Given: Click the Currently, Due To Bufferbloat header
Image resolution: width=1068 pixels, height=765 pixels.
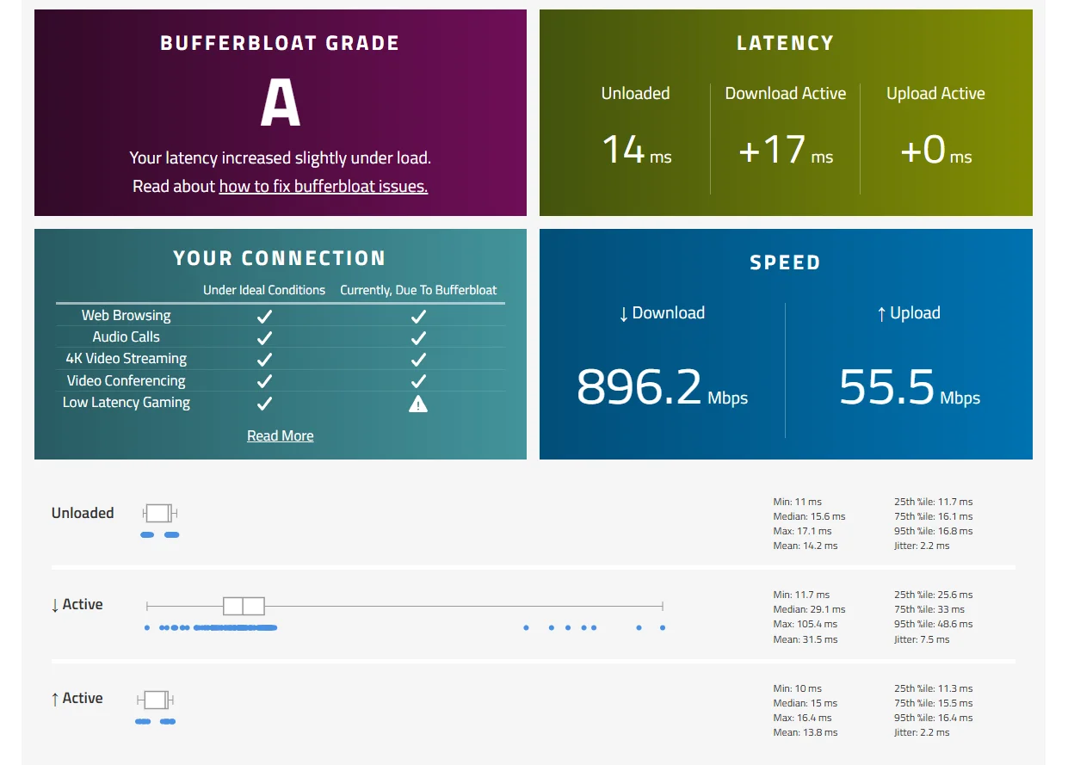Looking at the screenshot, I should tap(418, 290).
